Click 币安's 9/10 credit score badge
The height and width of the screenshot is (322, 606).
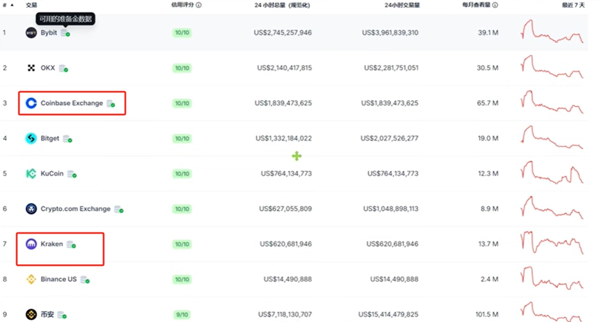coord(182,315)
